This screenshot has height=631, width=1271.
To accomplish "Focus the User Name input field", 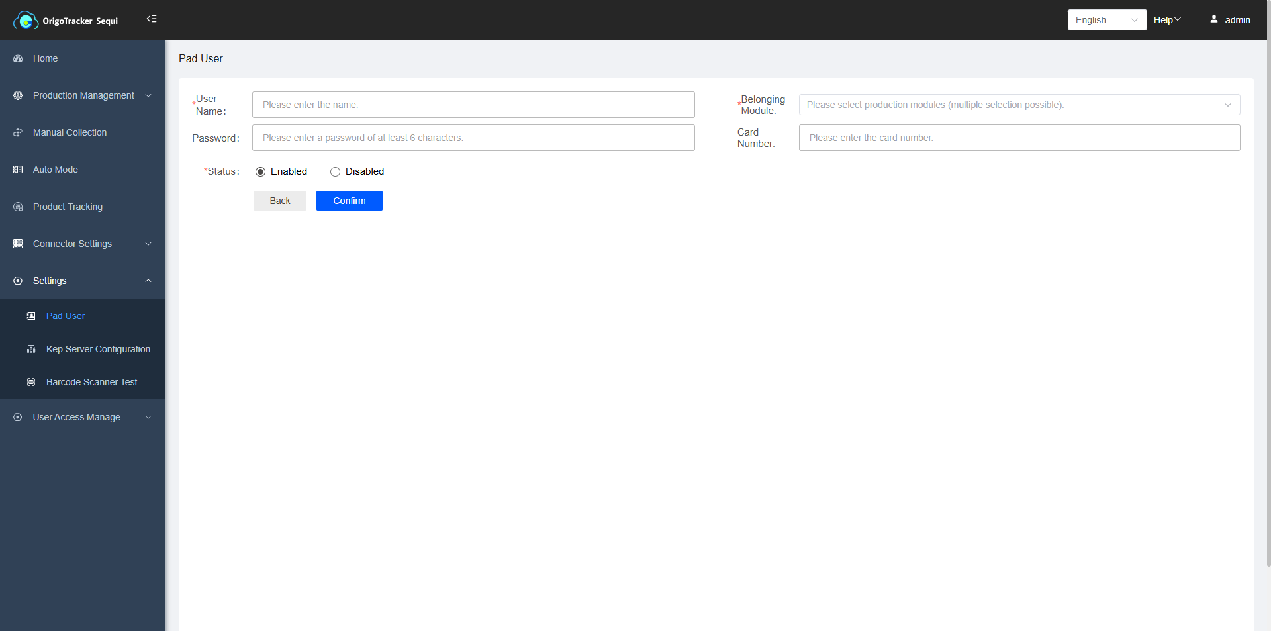I will tap(473, 105).
